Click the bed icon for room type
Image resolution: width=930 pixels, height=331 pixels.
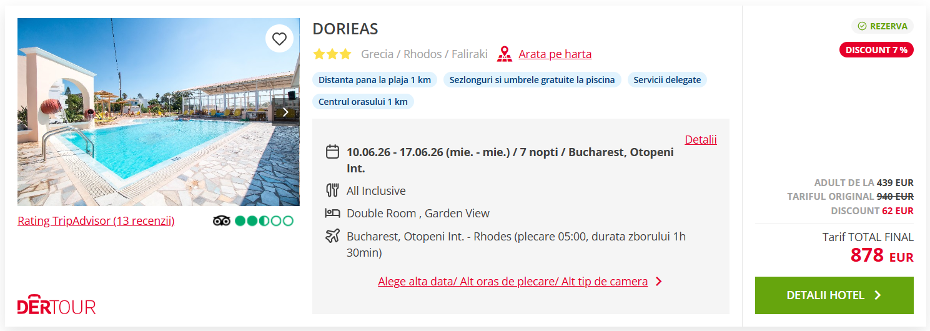click(332, 213)
